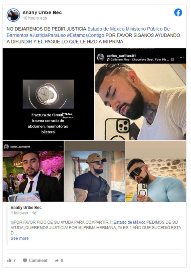Open Anahy Uribe Bec name in shared post
The width and height of the screenshot is (191, 272).
click(x=26, y=207)
